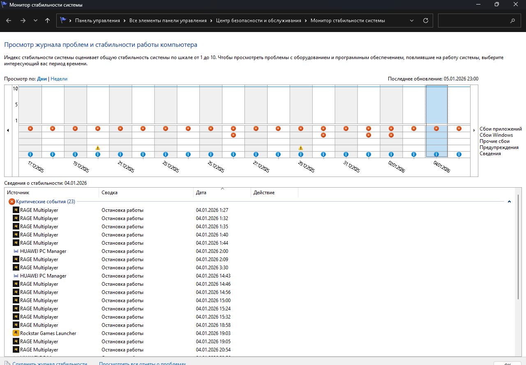Open the address bar history dropdown

(x=412, y=21)
